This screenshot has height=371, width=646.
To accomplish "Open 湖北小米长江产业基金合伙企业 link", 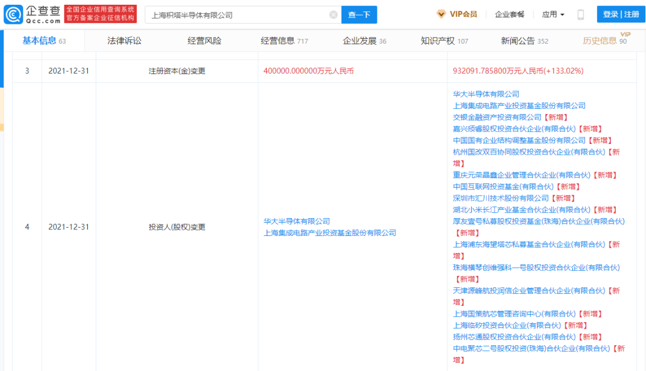I will pyautogui.click(x=522, y=210).
